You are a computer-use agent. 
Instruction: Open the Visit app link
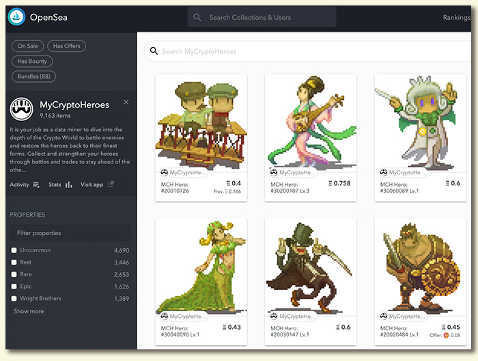pyautogui.click(x=92, y=185)
